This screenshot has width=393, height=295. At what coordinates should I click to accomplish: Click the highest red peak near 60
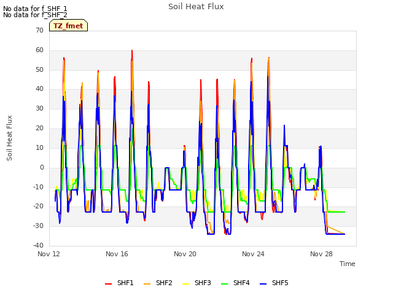click(132, 50)
